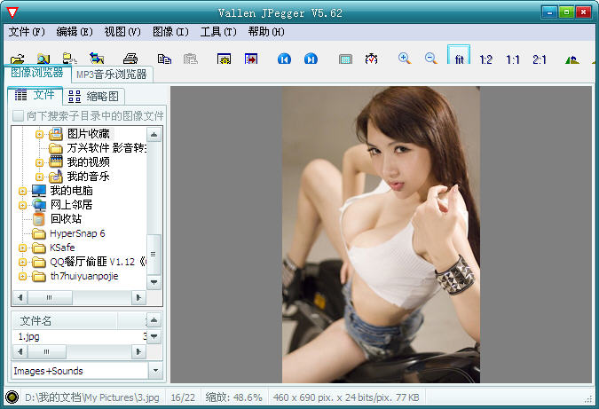Open the 视图(V) menu
Viewport: 599px width, 409px height.
pos(122,32)
